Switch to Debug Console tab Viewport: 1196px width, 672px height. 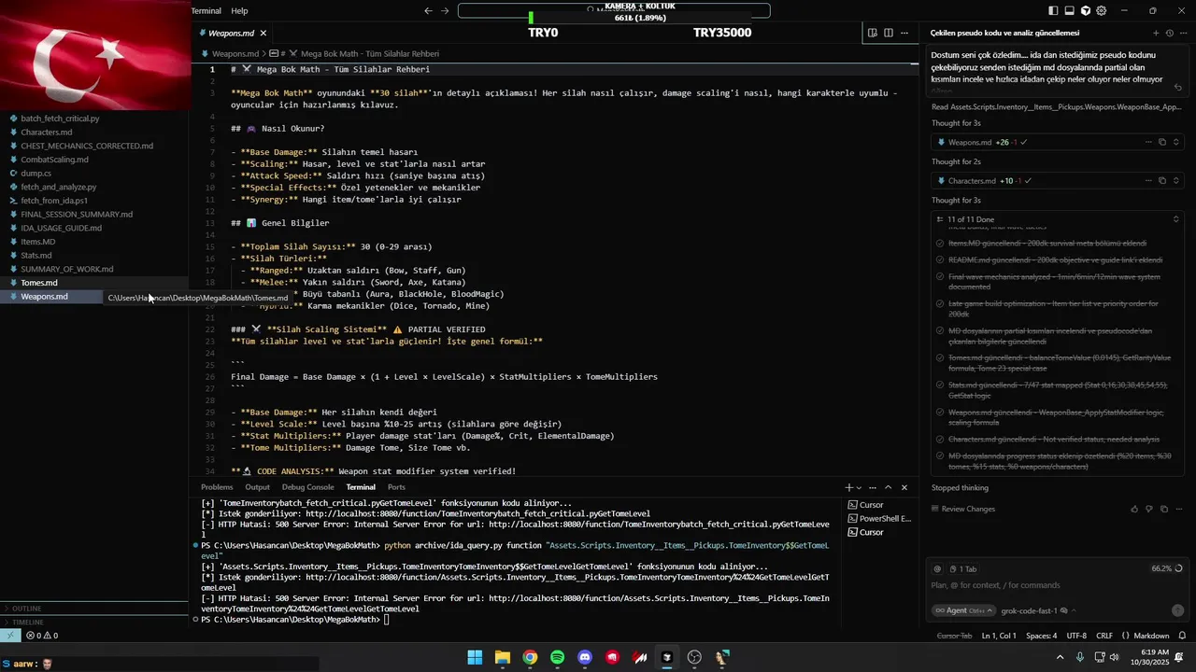[307, 487]
